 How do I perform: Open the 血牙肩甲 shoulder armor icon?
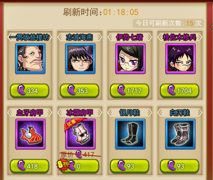pos(30,134)
